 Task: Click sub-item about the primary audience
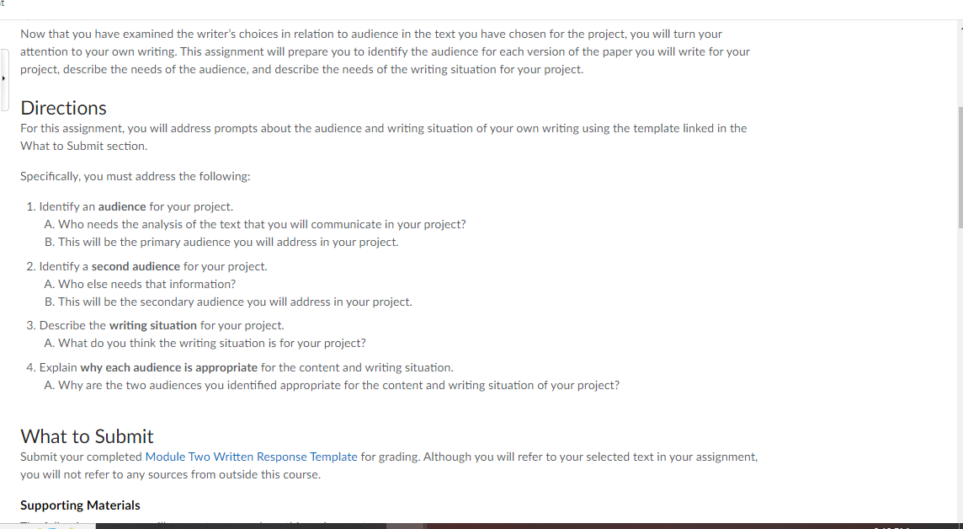coord(221,242)
